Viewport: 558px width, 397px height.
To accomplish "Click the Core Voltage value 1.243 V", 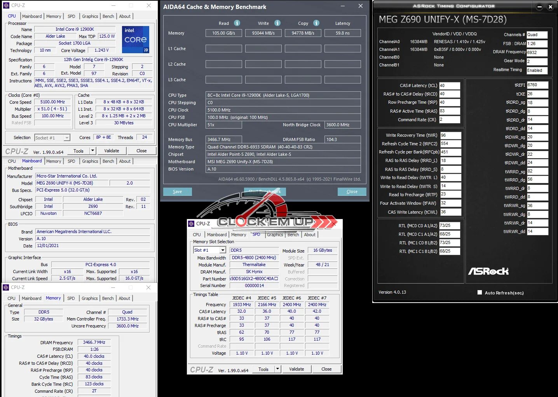I will [x=101, y=50].
